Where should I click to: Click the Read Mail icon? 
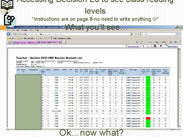pyautogui.click(x=147, y=42)
